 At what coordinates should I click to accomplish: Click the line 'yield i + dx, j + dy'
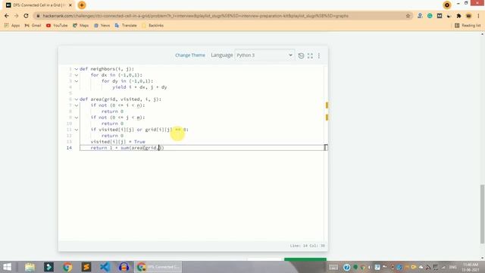[x=139, y=87]
